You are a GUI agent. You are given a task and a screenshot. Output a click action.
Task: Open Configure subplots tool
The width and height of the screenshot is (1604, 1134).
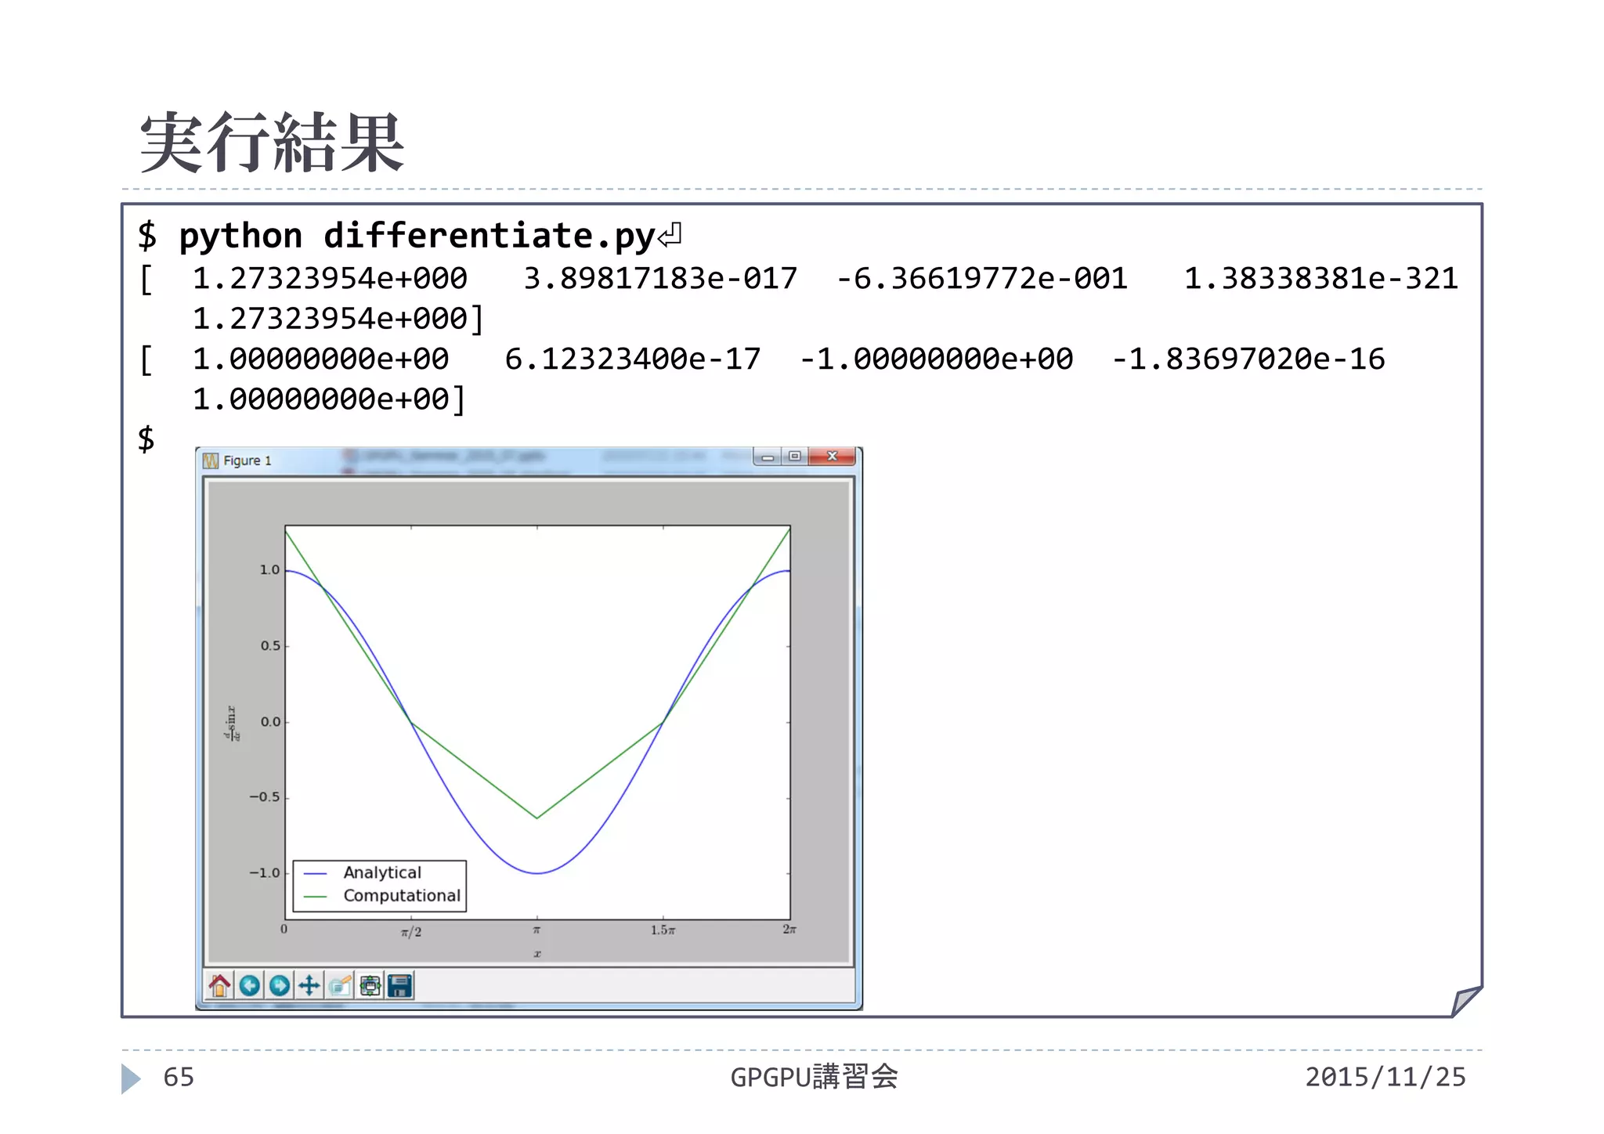tap(370, 984)
